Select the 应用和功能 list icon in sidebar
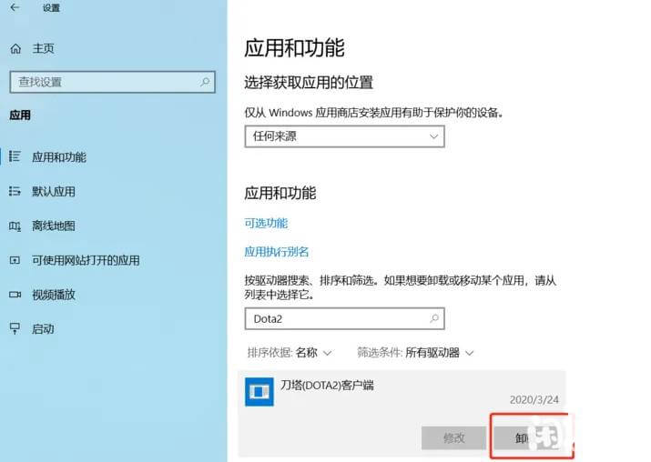The image size is (651, 462). coord(15,156)
